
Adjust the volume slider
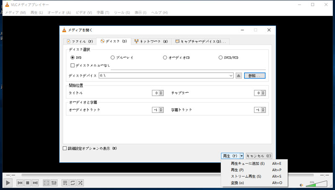tap(317, 184)
